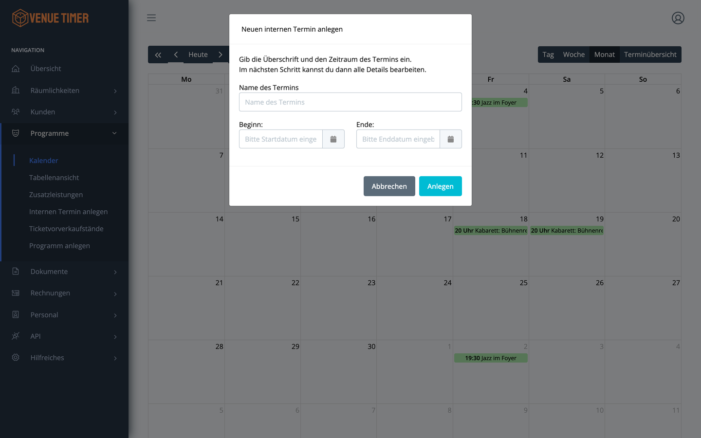Expand the Rechnungen menu
The image size is (701, 438).
click(x=64, y=293)
